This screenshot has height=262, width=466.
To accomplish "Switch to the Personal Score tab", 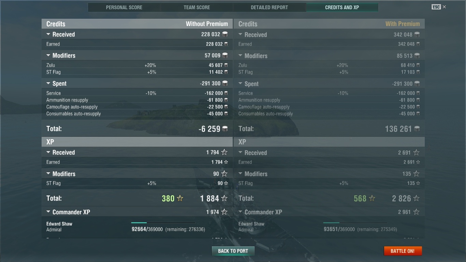I will click(x=124, y=7).
